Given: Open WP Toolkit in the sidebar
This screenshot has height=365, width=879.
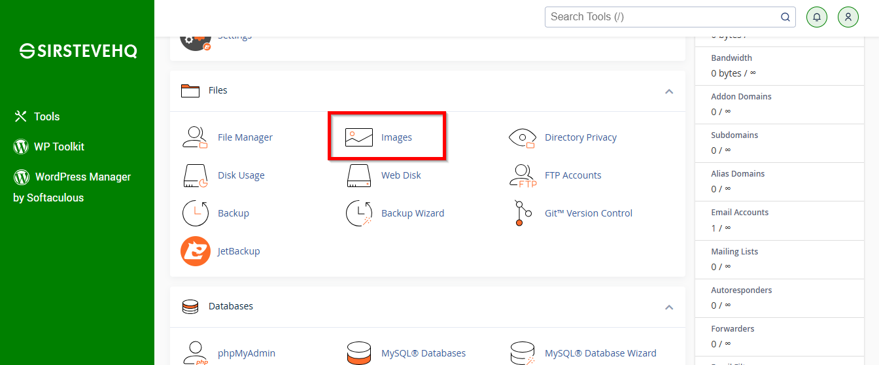Looking at the screenshot, I should (60, 147).
